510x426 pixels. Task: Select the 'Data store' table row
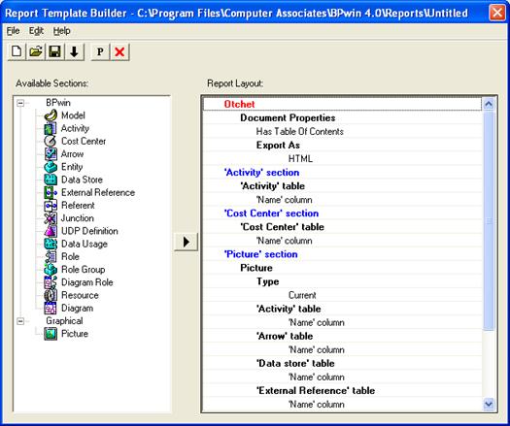(342, 364)
